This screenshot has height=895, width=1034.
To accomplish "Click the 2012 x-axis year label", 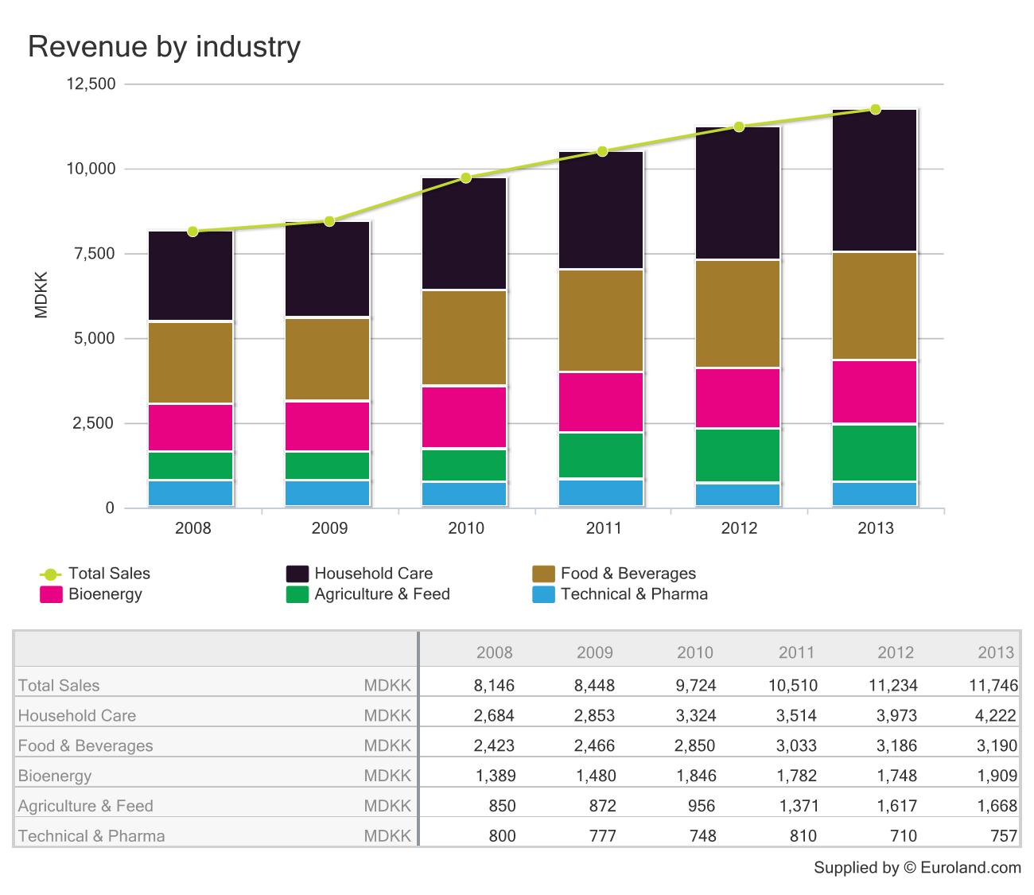I will point(738,528).
